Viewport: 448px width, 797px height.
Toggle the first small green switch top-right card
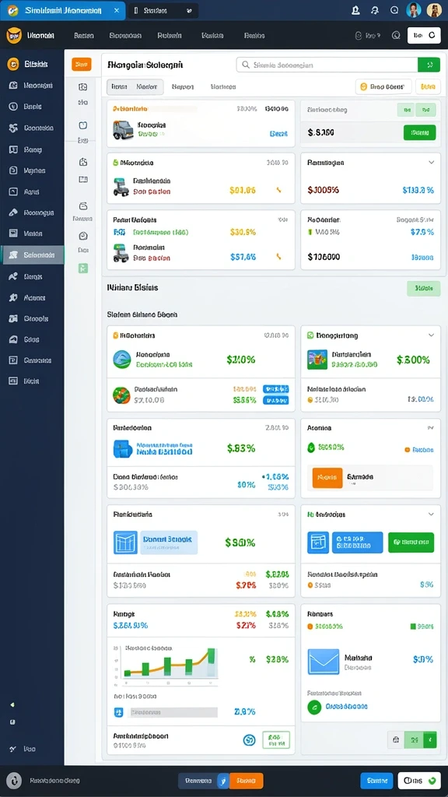405,109
